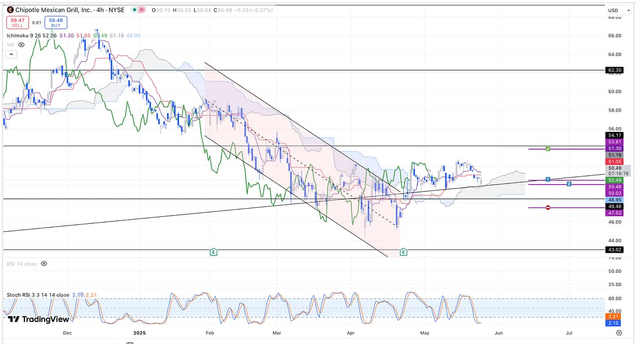Screen dimensions: 637x344
Task: Open chart settings gear at bottom right
Action: [618, 333]
